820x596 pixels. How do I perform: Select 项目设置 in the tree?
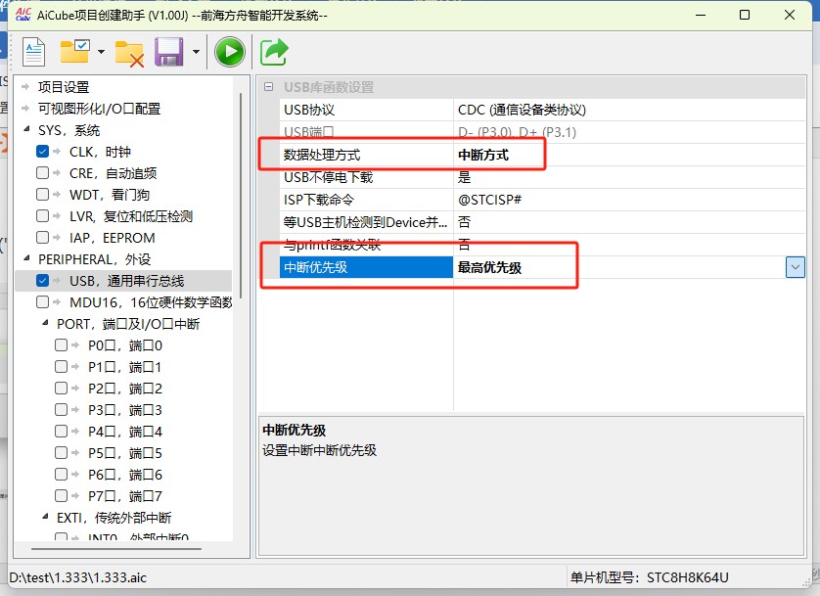pyautogui.click(x=64, y=87)
